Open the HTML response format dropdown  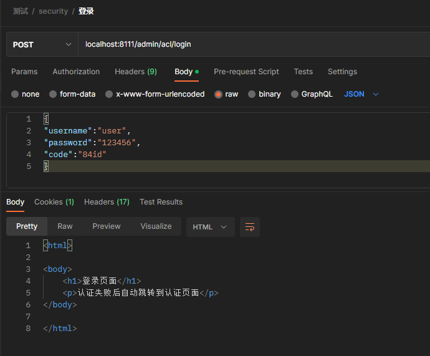(210, 227)
